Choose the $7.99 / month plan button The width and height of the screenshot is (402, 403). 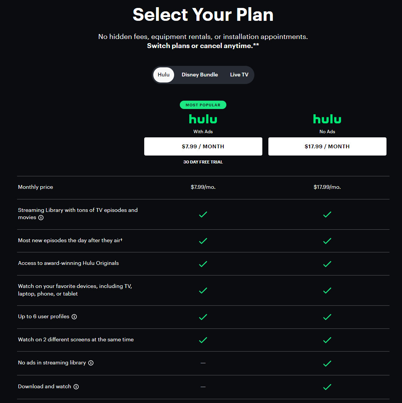point(203,146)
